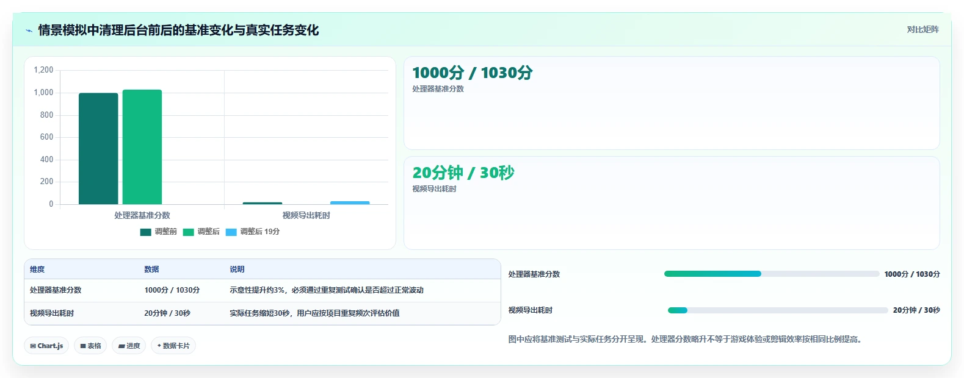The width and height of the screenshot is (964, 378).
Task: Click the 20分钟 / 30秒 data card heading
Action: (463, 173)
